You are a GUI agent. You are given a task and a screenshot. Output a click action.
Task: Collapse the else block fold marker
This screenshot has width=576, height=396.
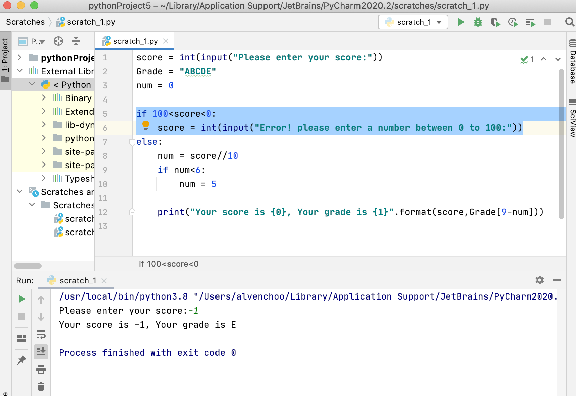(x=132, y=142)
